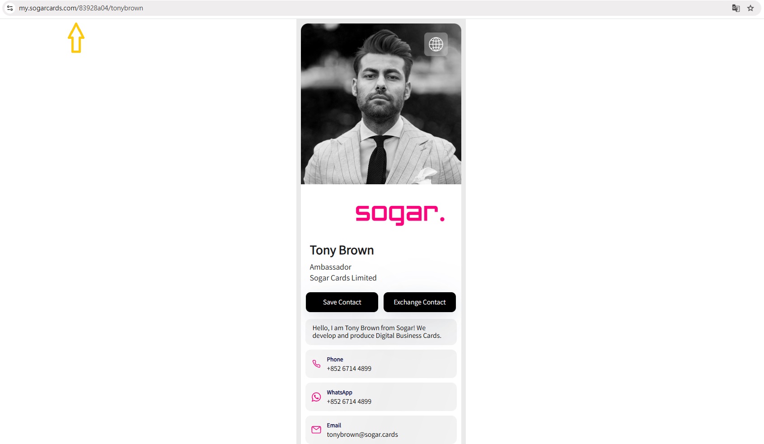Click the pink sogar. logo

coord(400,214)
